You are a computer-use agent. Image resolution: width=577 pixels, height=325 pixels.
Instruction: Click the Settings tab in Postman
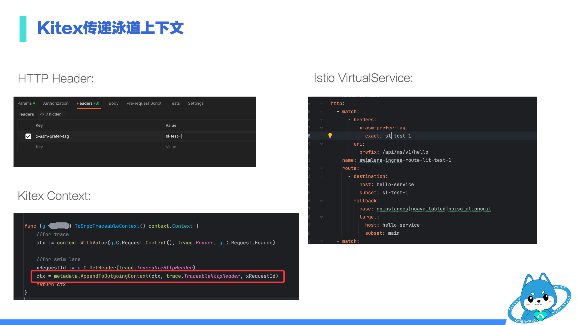click(x=196, y=103)
